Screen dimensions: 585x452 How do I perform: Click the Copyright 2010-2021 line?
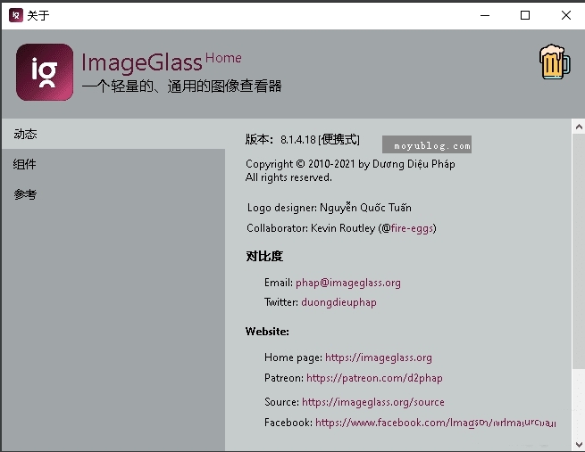[x=350, y=164]
